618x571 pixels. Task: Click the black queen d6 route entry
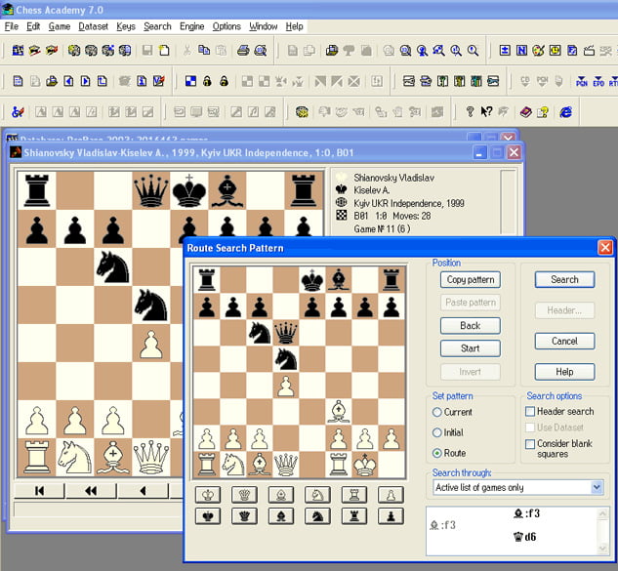525,536
